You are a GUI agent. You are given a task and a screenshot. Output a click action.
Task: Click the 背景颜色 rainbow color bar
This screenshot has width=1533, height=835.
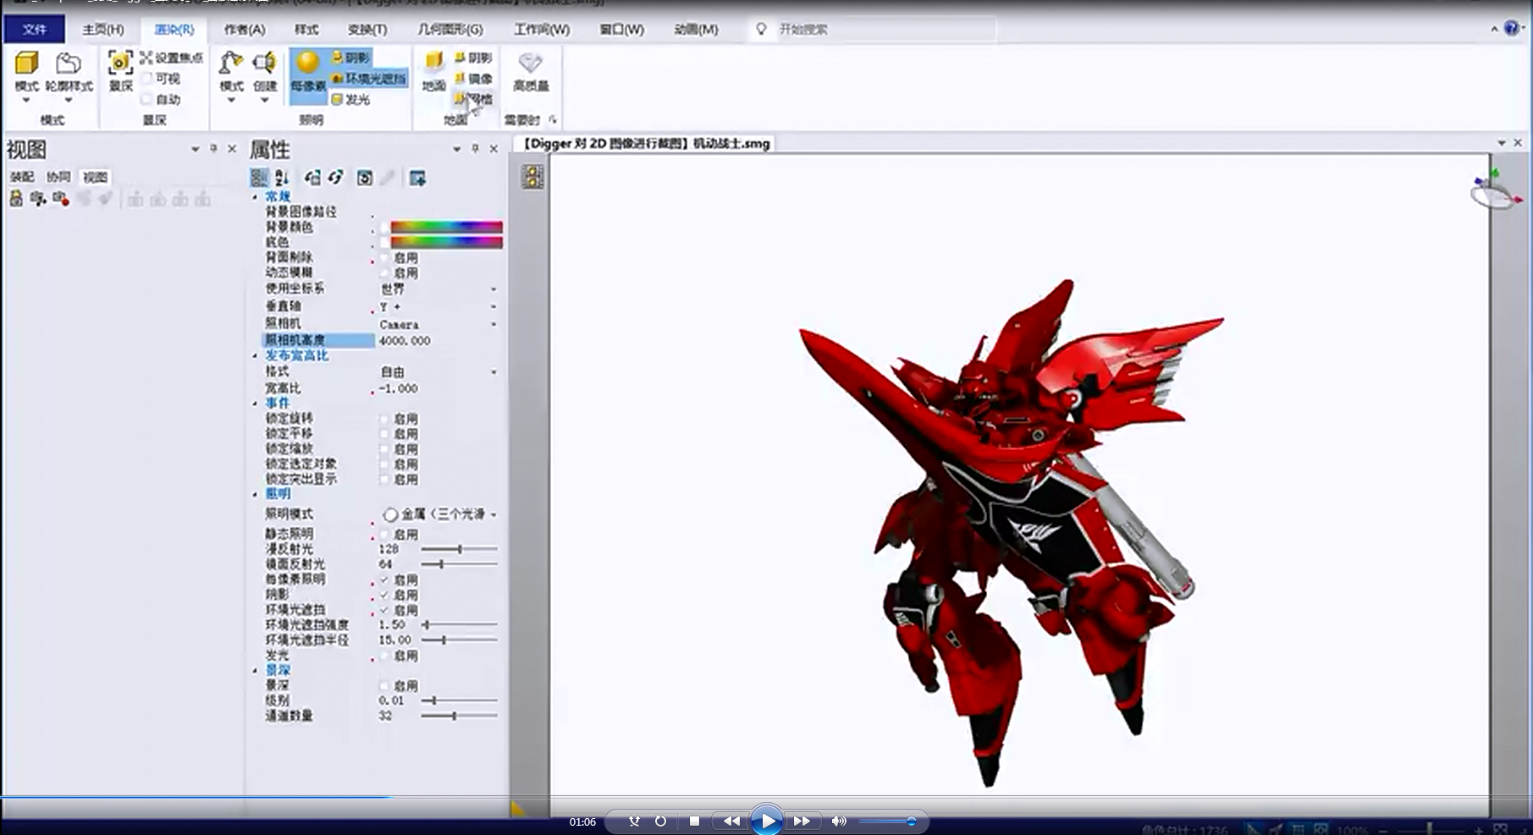coord(446,227)
